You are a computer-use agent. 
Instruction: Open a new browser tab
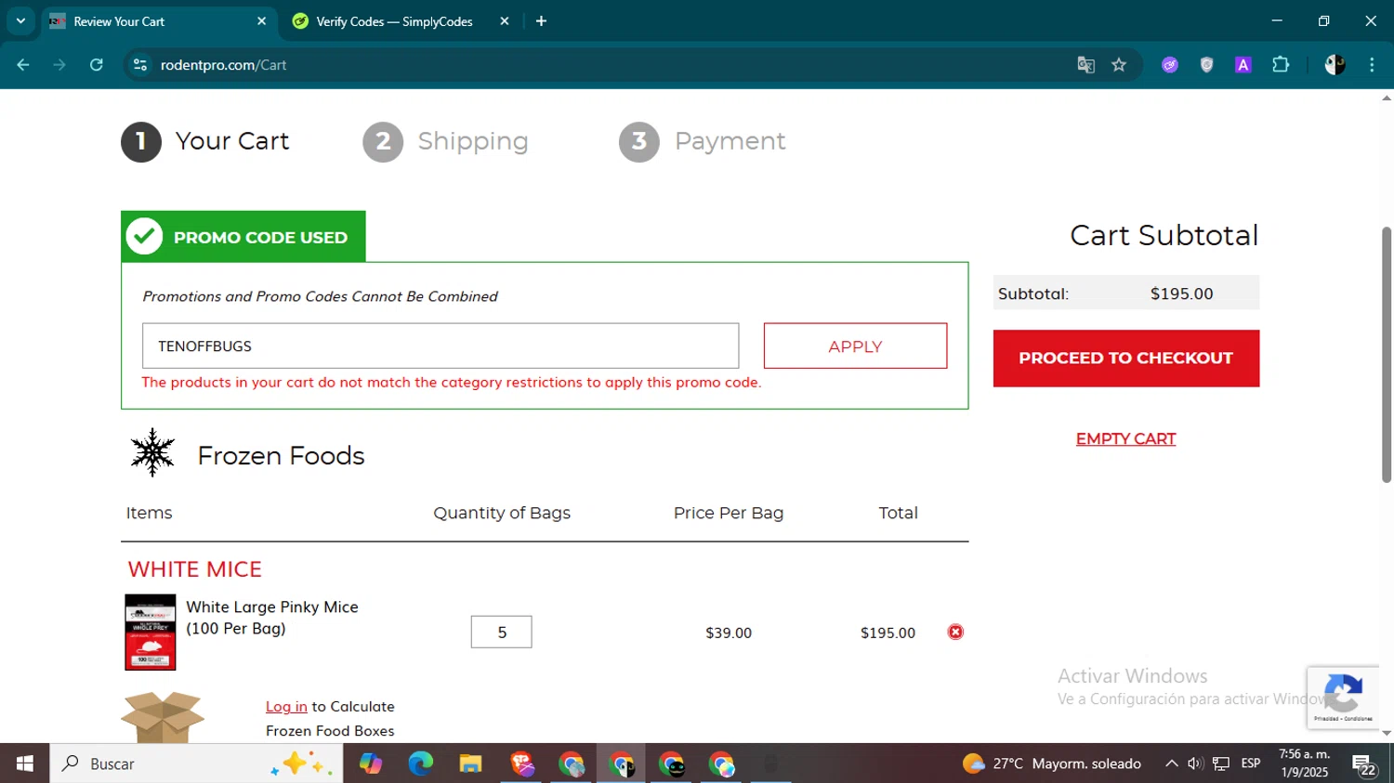[x=541, y=21]
